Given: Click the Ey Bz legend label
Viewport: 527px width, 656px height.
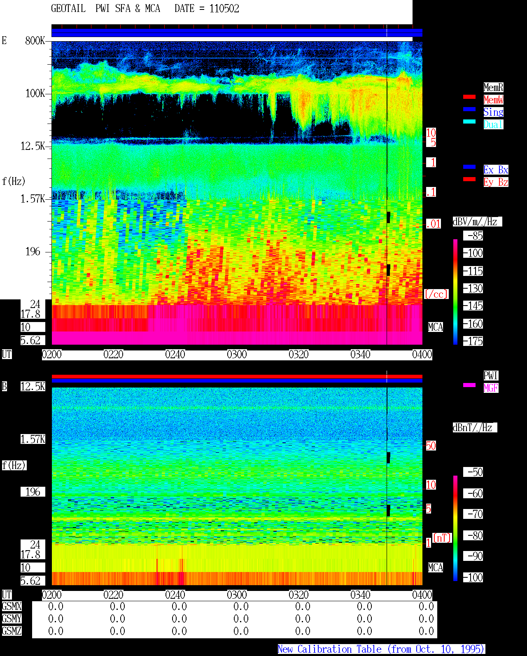Looking at the screenshot, I should tap(496, 182).
